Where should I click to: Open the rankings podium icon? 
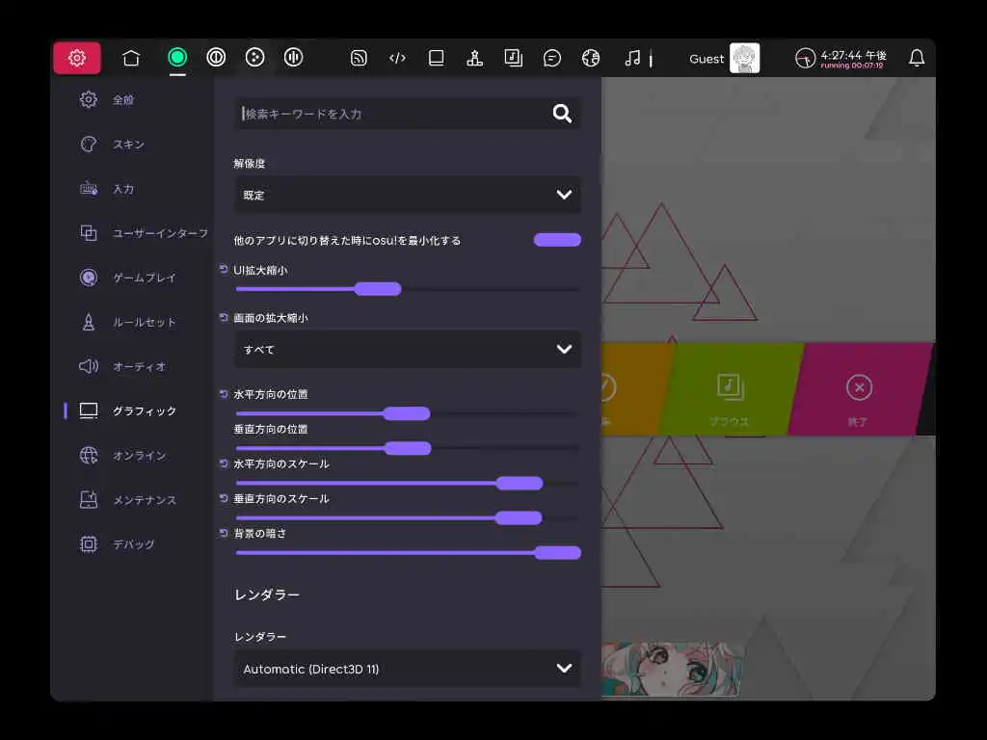(474, 59)
